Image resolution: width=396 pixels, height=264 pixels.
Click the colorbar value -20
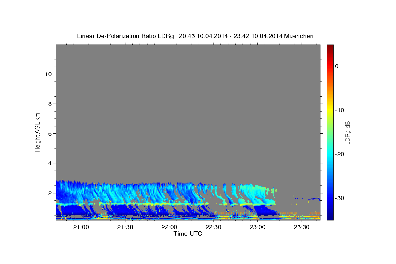(x=340, y=154)
